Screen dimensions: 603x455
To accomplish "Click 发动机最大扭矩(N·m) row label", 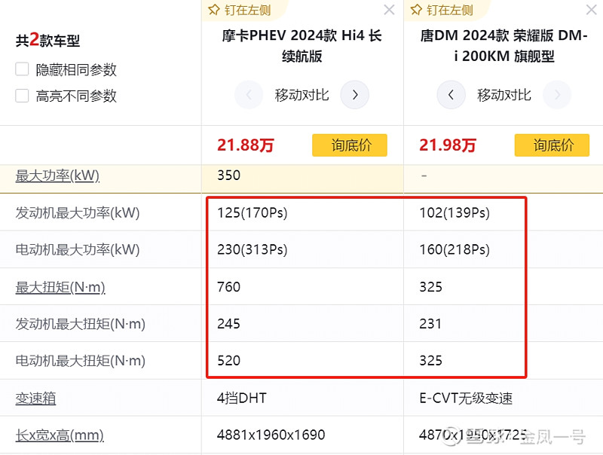I will 81,324.
